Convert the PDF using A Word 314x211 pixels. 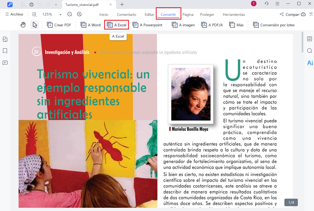pos(91,25)
